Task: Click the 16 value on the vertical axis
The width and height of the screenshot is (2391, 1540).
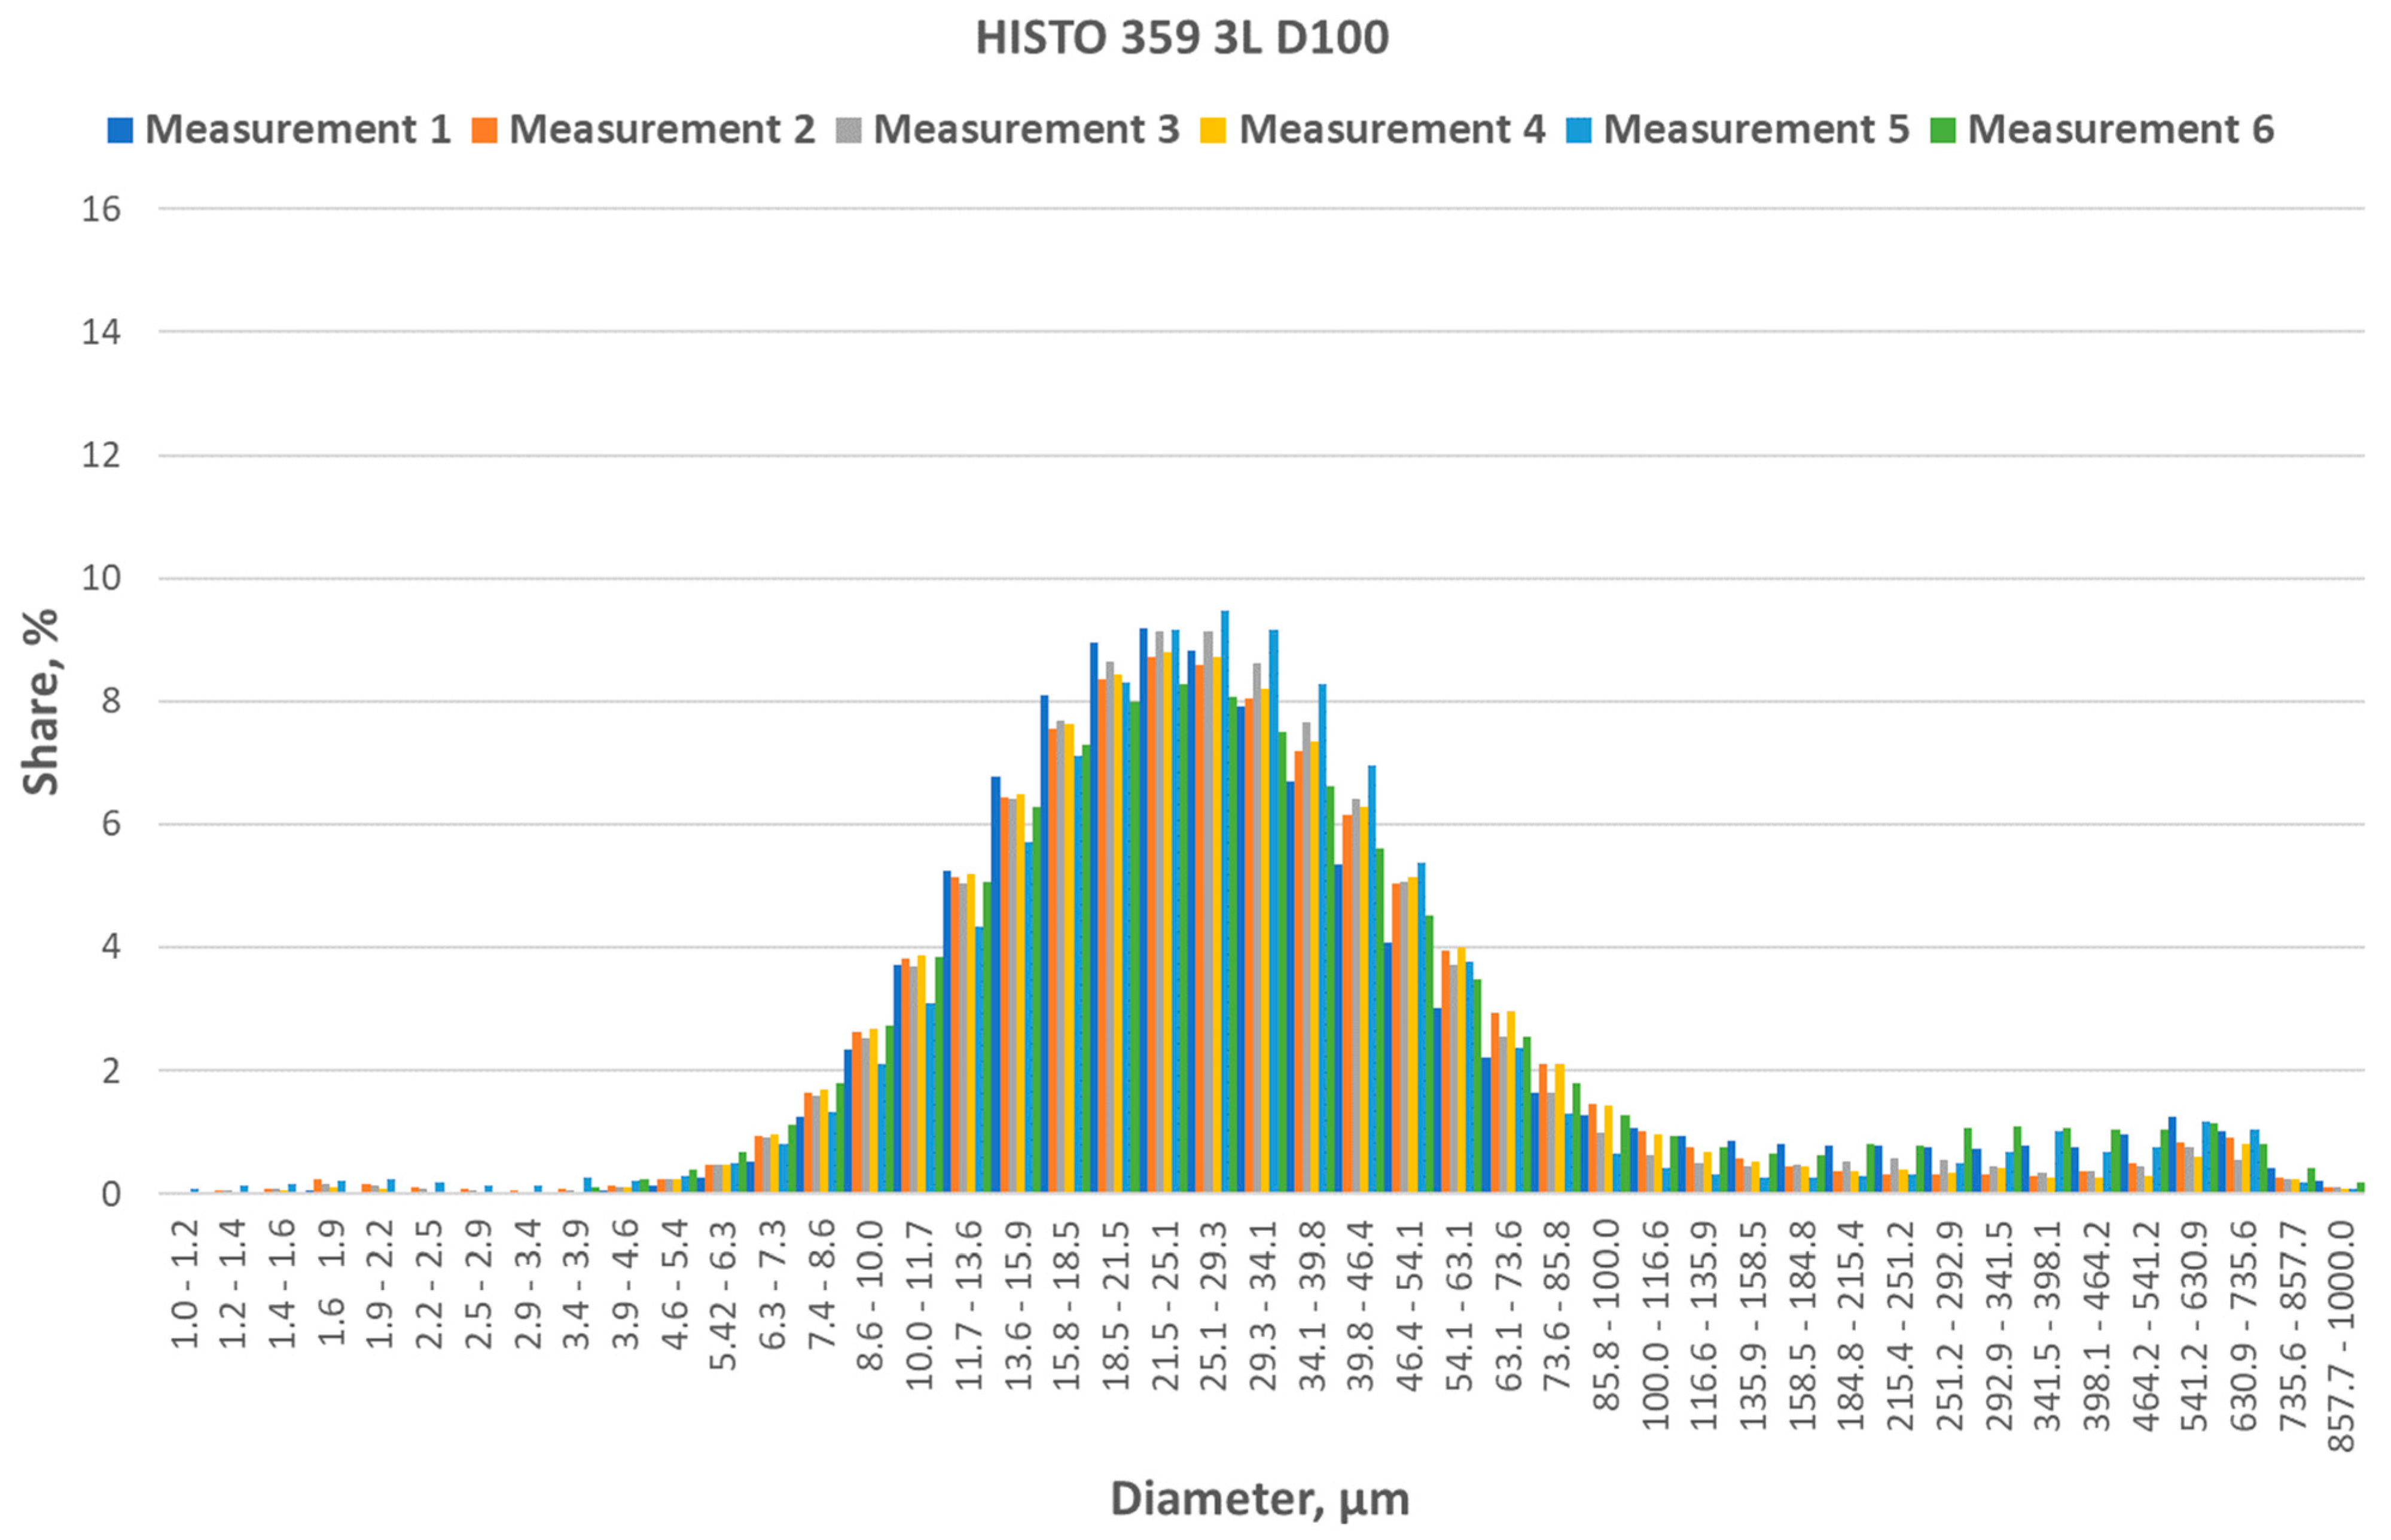Action: 101,209
